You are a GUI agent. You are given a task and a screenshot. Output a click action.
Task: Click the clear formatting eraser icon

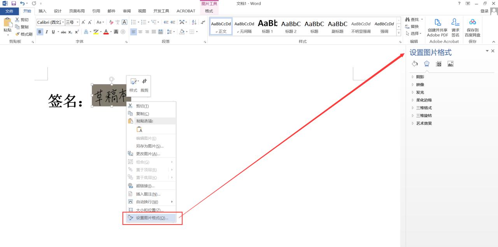(x=111, y=22)
